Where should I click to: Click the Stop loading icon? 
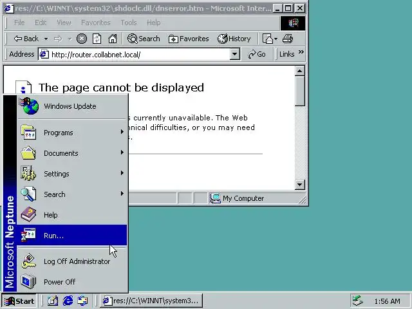(x=82, y=39)
